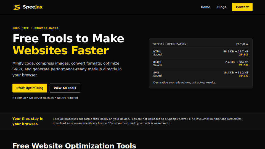Screen dimensions: 265x149
Task: Click the 71.5% savings value
Action: pos(243,65)
